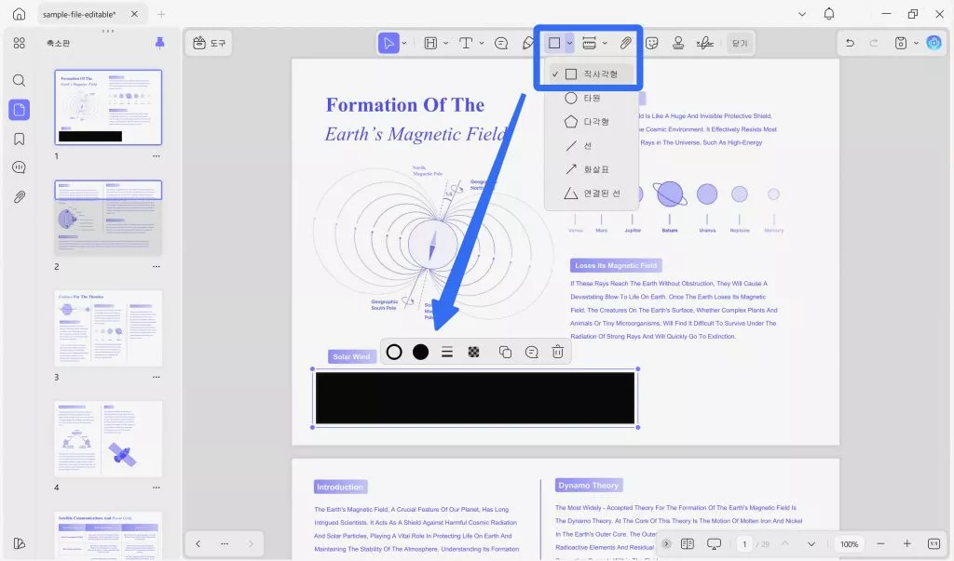Click the layout icon at sidebar bottom

[x=20, y=543]
